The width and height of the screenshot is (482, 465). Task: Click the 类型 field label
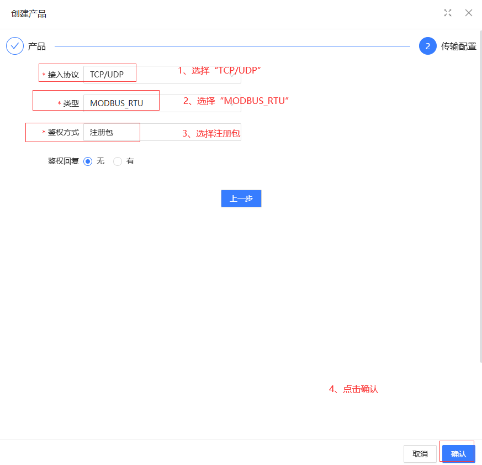71,103
